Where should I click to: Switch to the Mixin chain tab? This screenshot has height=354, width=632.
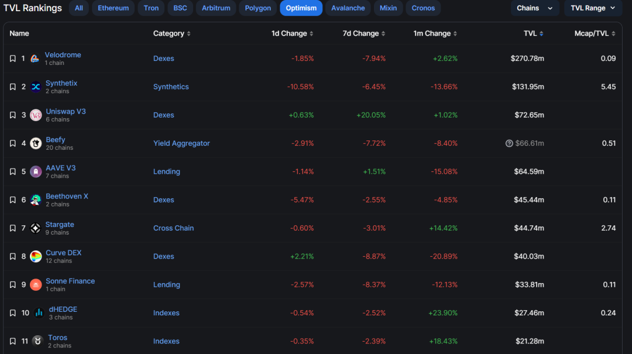pos(388,8)
